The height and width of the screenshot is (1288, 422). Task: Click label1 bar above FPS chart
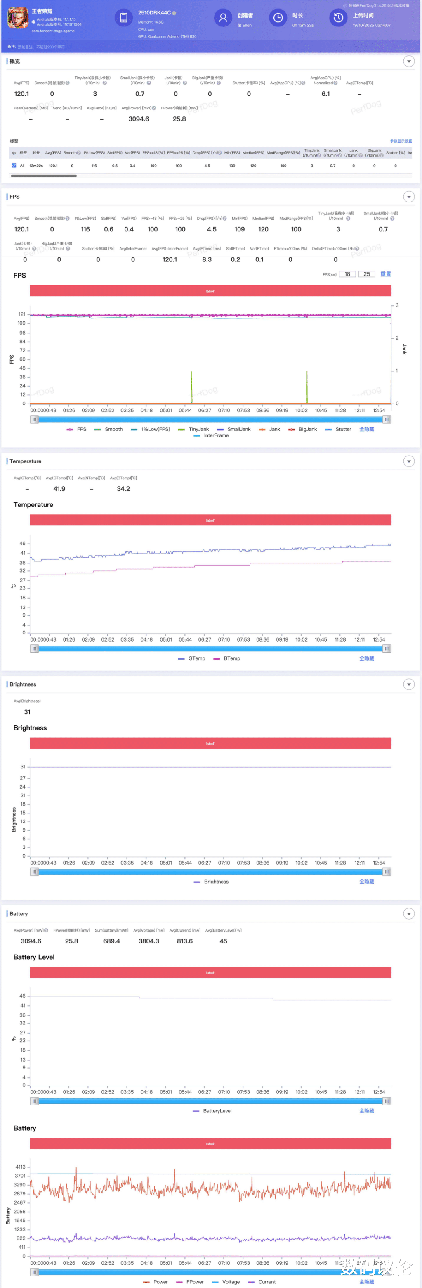point(210,291)
